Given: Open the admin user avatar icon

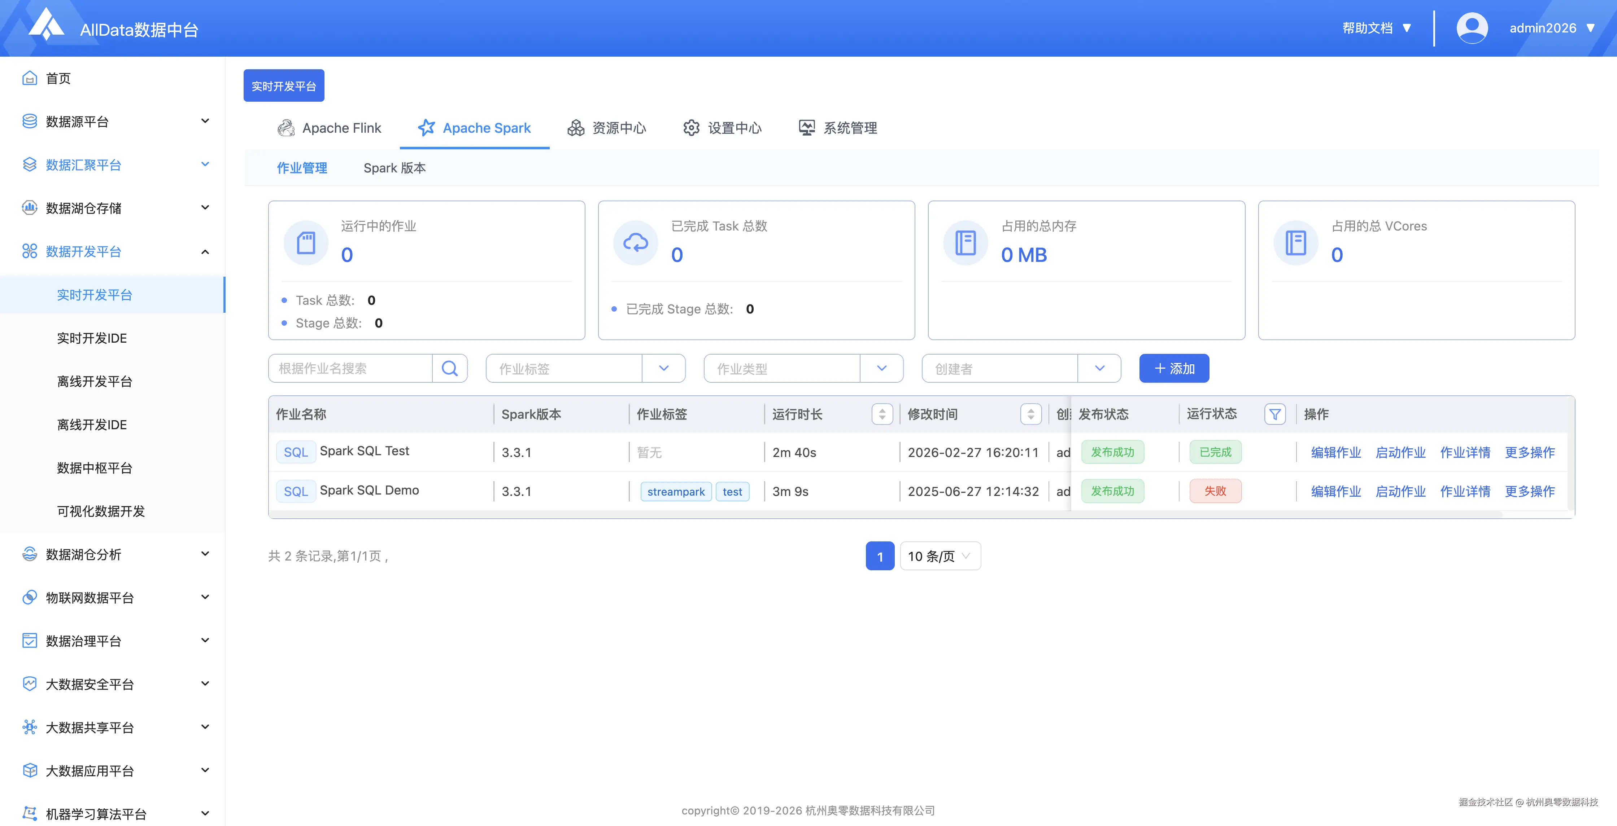Looking at the screenshot, I should click(1472, 28).
